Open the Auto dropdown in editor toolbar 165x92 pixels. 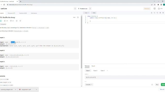click(94, 13)
